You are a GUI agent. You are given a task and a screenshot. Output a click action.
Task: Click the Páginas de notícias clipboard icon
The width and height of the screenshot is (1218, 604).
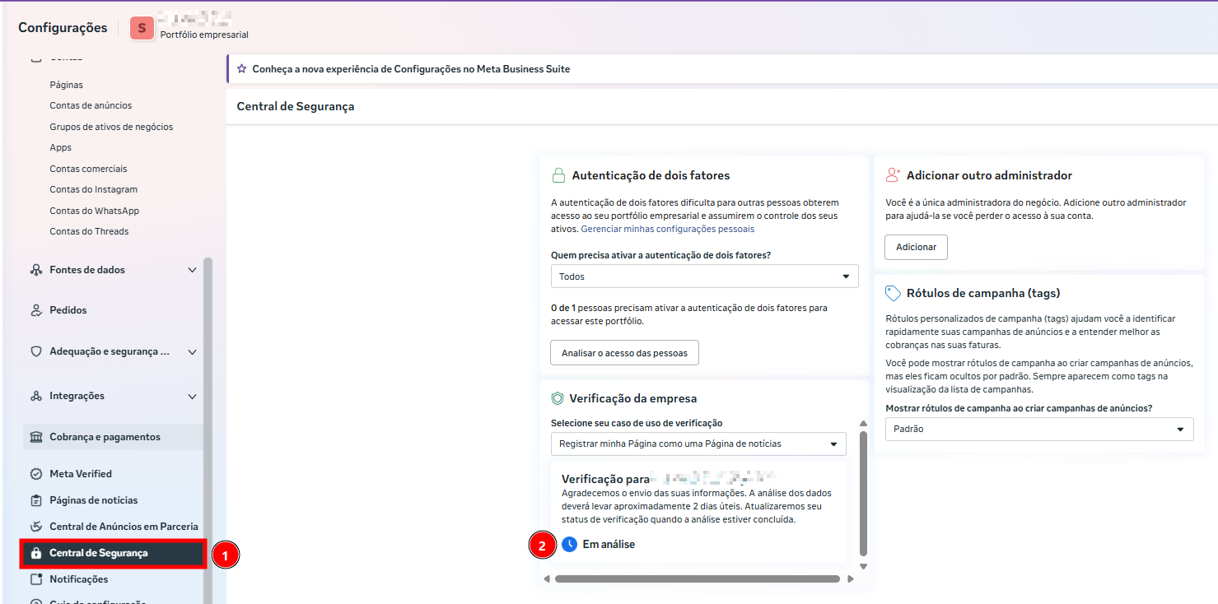35,500
